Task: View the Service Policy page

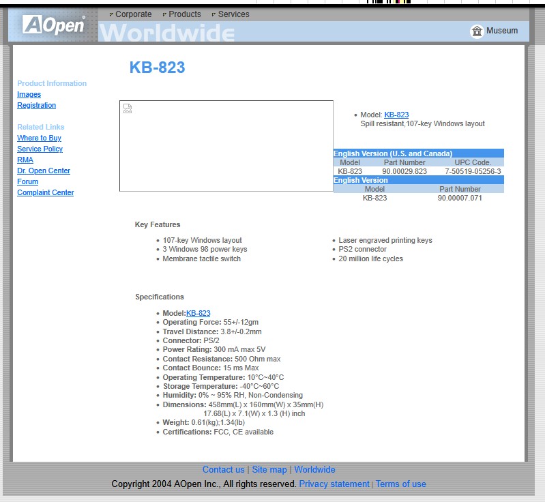Action: (40, 149)
